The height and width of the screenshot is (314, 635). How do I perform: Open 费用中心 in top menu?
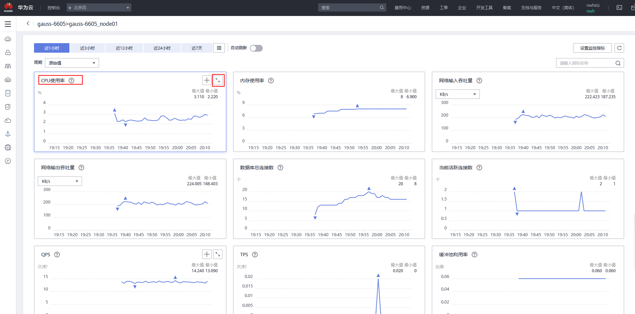(x=403, y=7)
